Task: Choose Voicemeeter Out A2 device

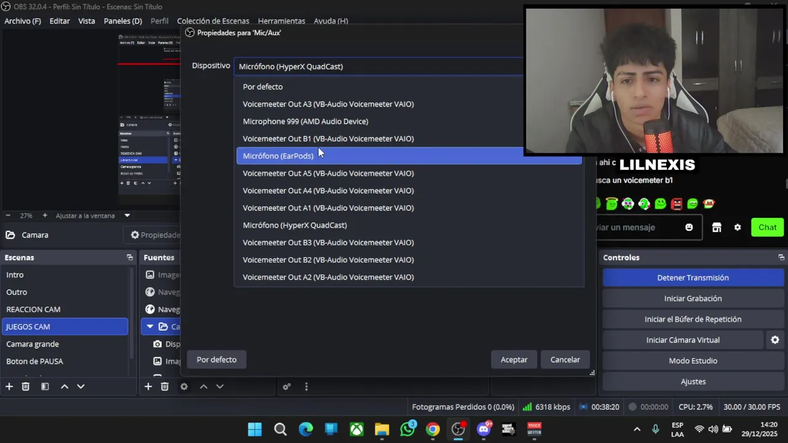Action: point(409,277)
